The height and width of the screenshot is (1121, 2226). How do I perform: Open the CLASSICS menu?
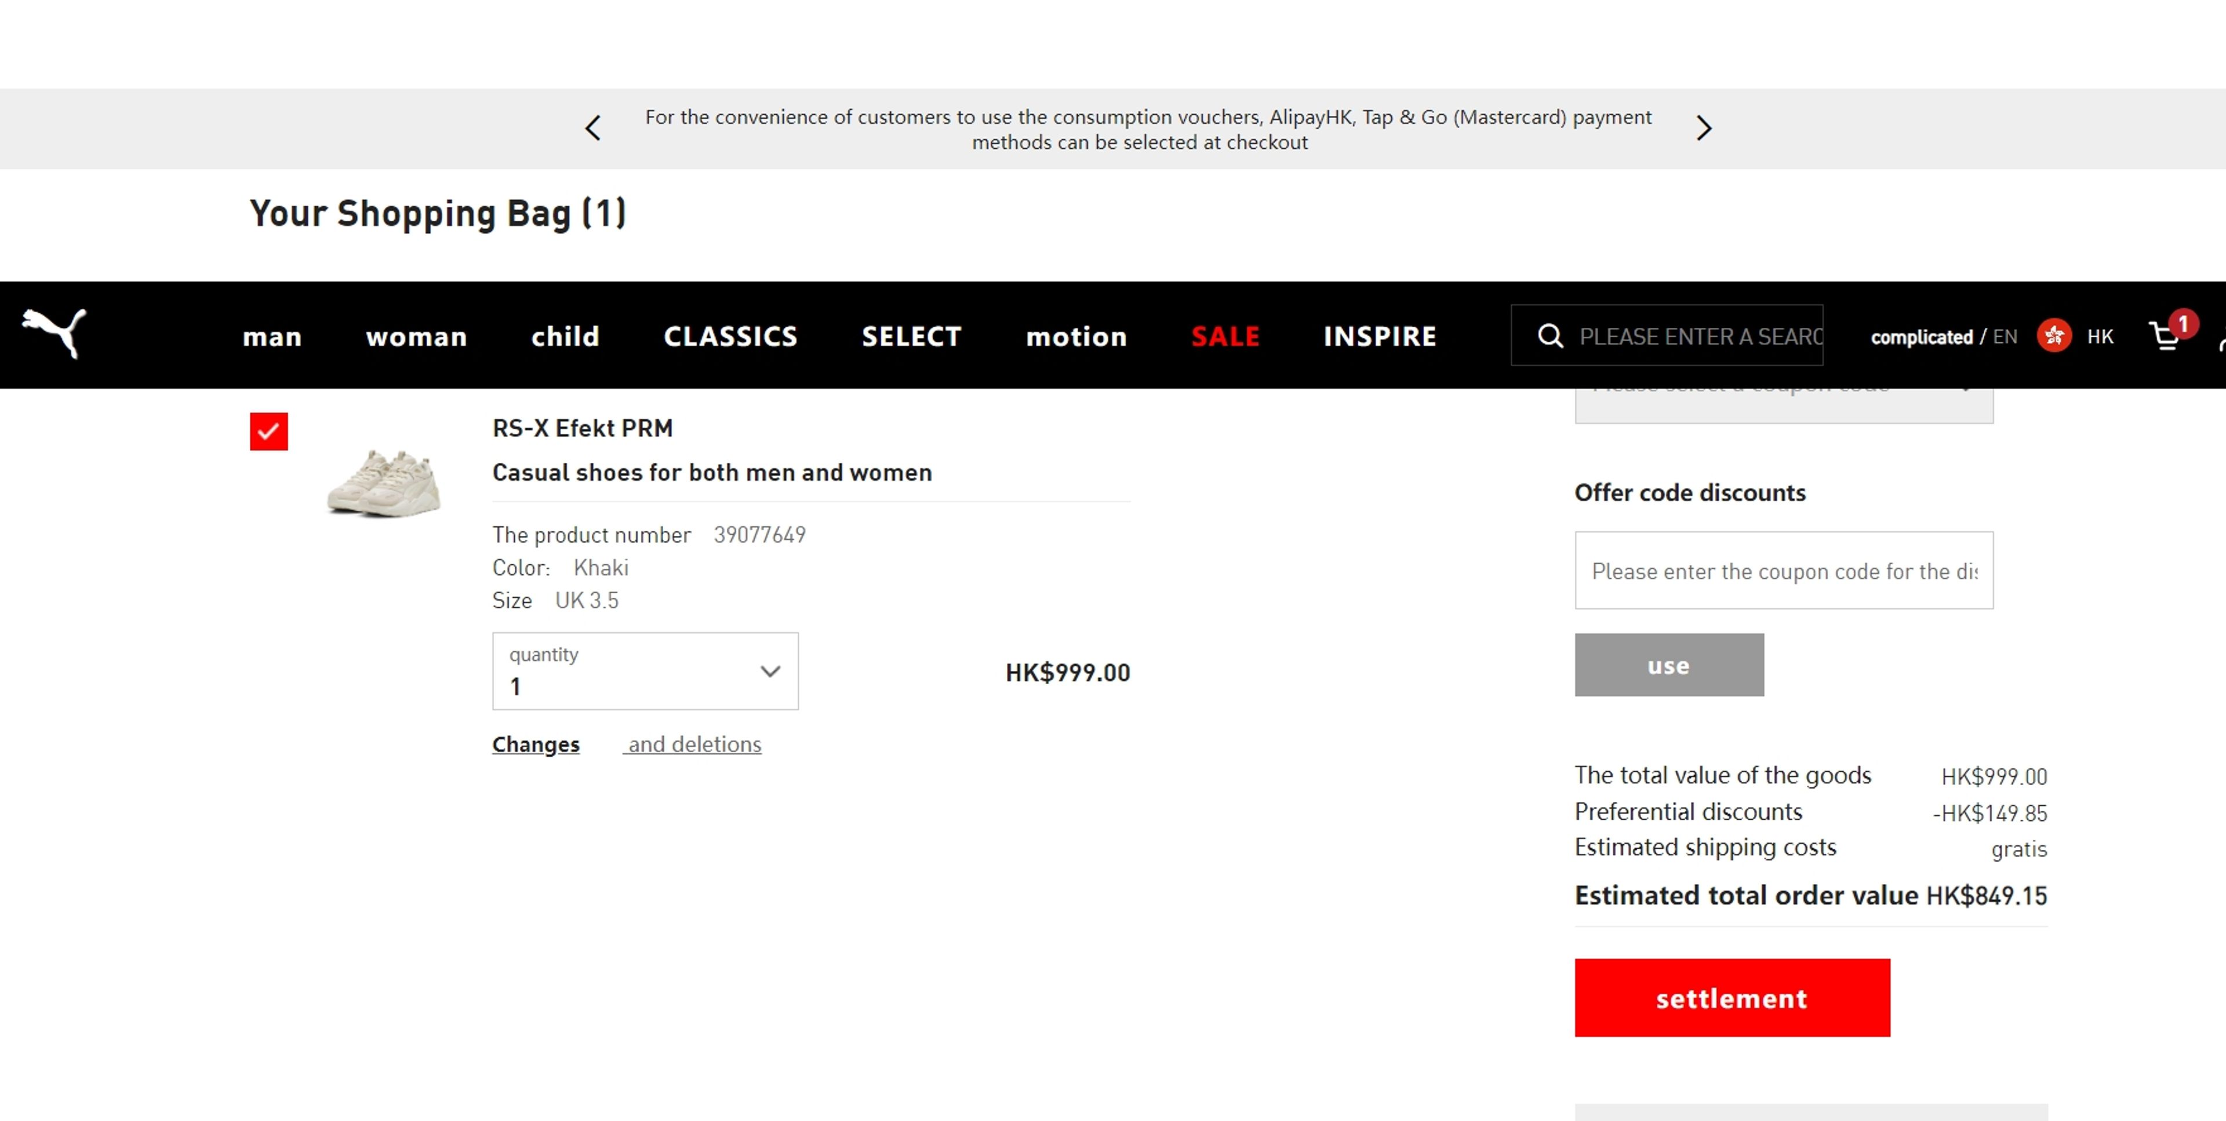pos(730,336)
